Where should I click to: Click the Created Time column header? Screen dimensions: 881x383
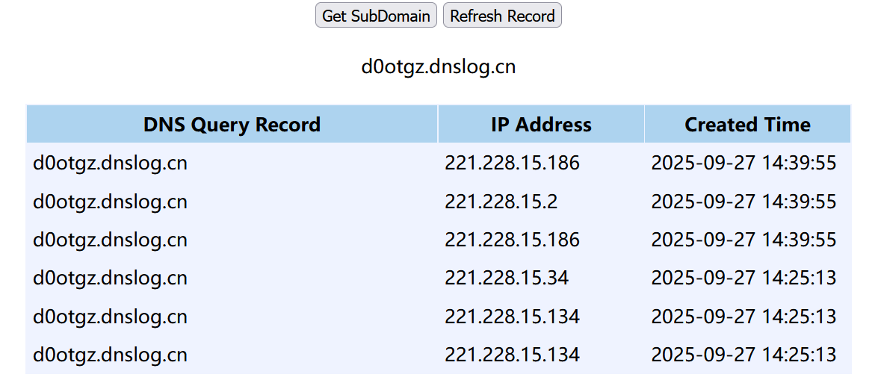pos(747,125)
